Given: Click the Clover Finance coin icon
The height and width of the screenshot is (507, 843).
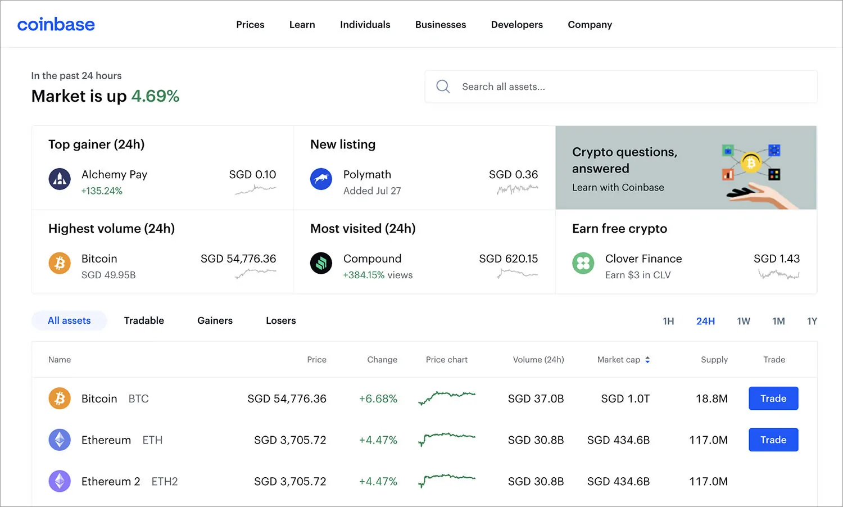Looking at the screenshot, I should (x=583, y=263).
